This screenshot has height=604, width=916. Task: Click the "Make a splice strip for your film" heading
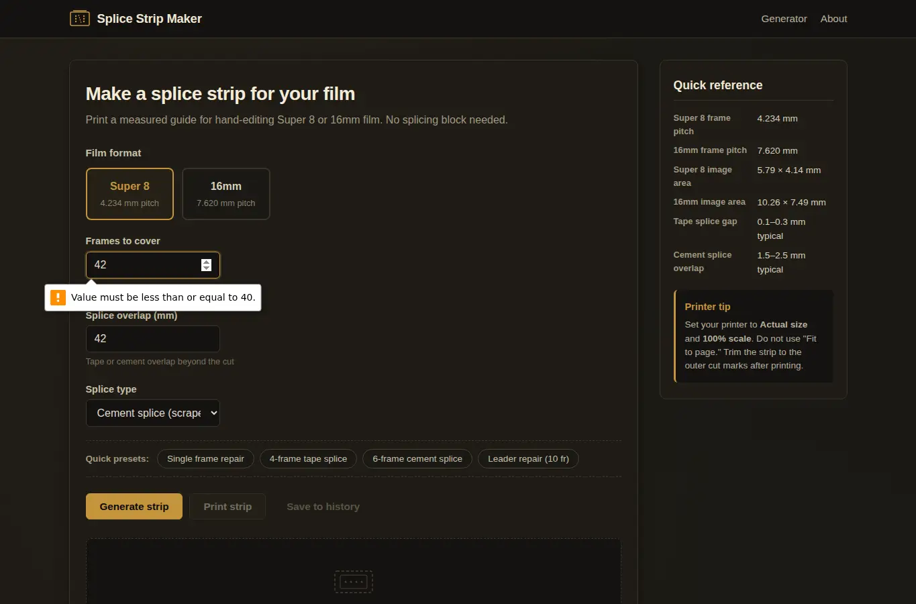click(x=220, y=94)
